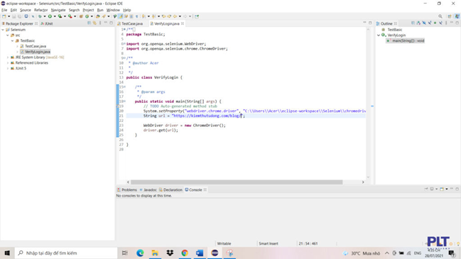Click the New Java Class icon
This screenshot has height=259, width=461.
[87, 16]
